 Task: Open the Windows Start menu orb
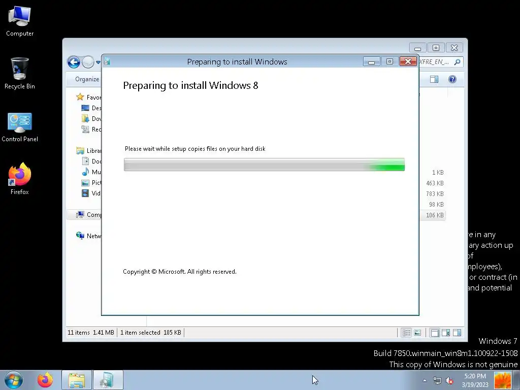point(14,380)
